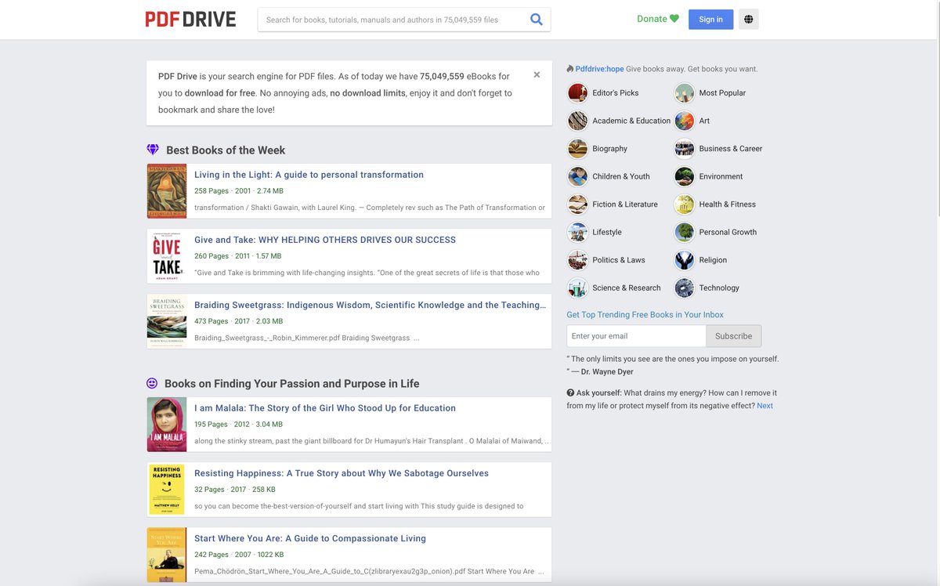Click the Children & Youth category icon

[578, 176]
